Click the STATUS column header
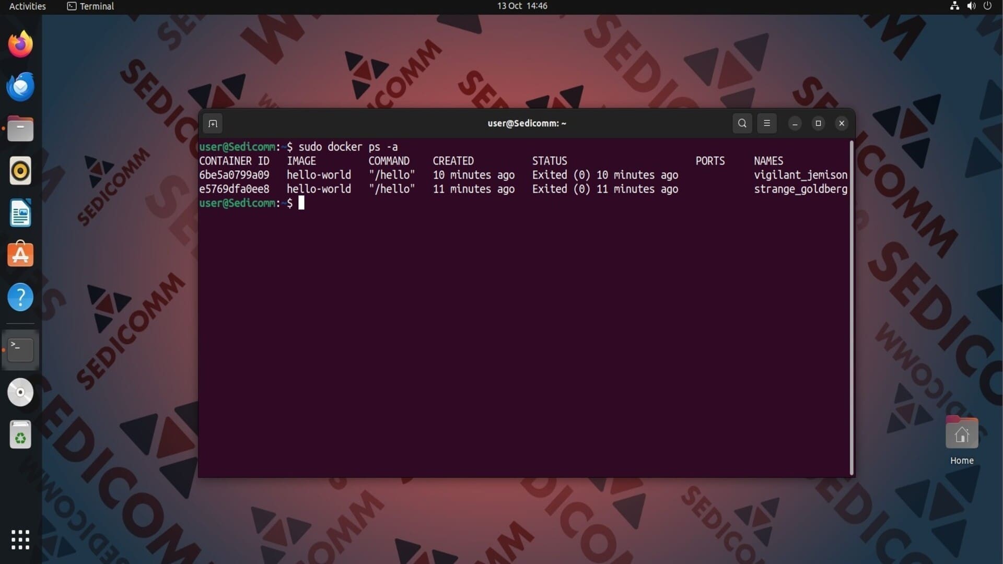Image resolution: width=1003 pixels, height=564 pixels. pos(550,161)
